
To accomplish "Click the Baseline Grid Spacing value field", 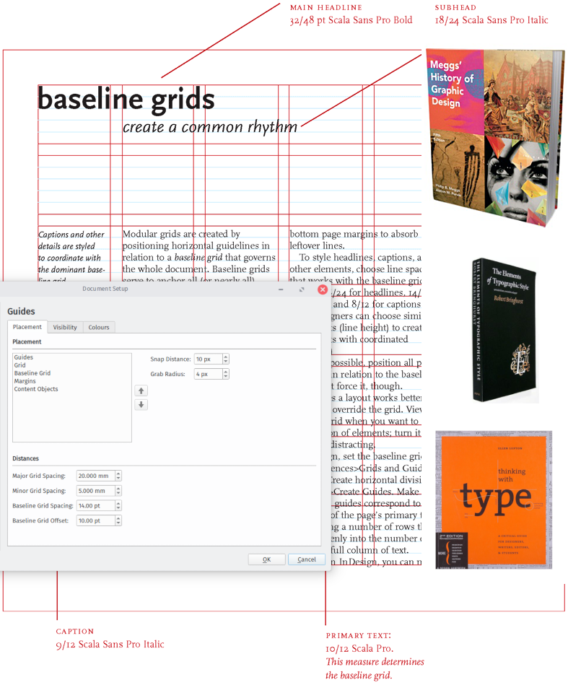I will [x=95, y=506].
